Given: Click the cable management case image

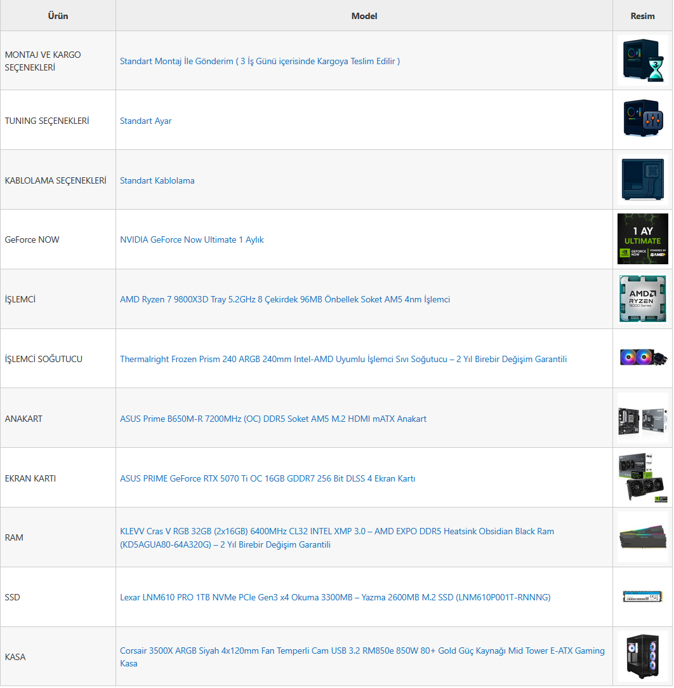Looking at the screenshot, I should [642, 179].
